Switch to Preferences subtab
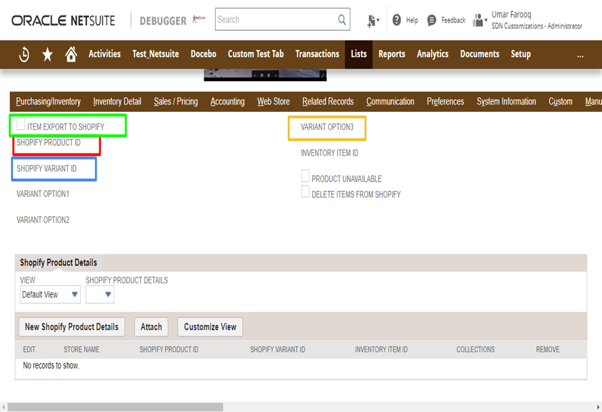This screenshot has width=602, height=412. 445,102
